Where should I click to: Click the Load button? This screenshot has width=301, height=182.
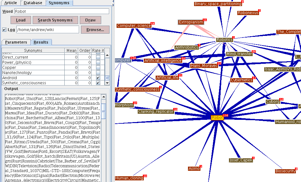(21, 20)
